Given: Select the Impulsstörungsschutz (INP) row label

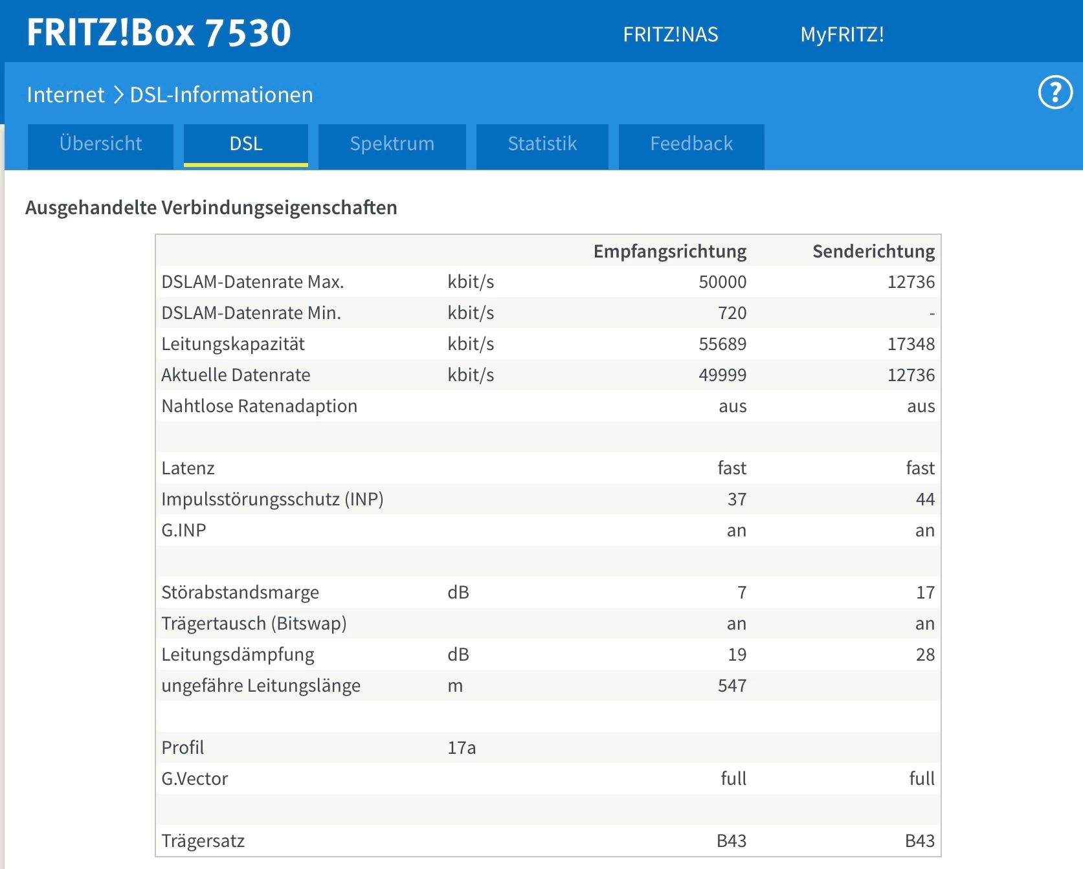Looking at the screenshot, I should click(x=273, y=500).
